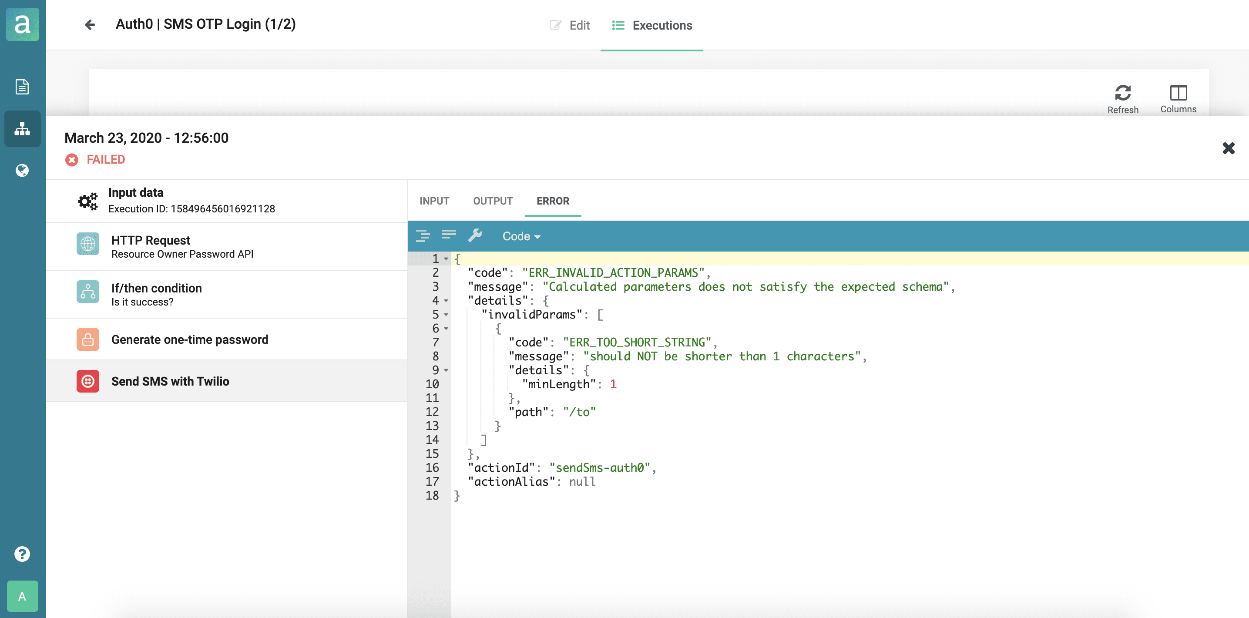
Task: Collapse the object fold at line 6
Action: (x=446, y=329)
